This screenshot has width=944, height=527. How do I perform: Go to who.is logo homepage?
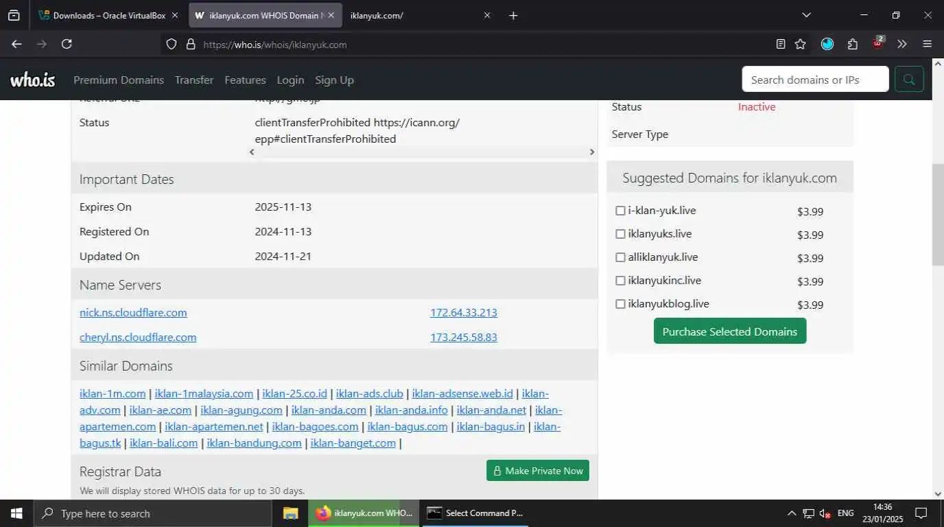coord(32,80)
